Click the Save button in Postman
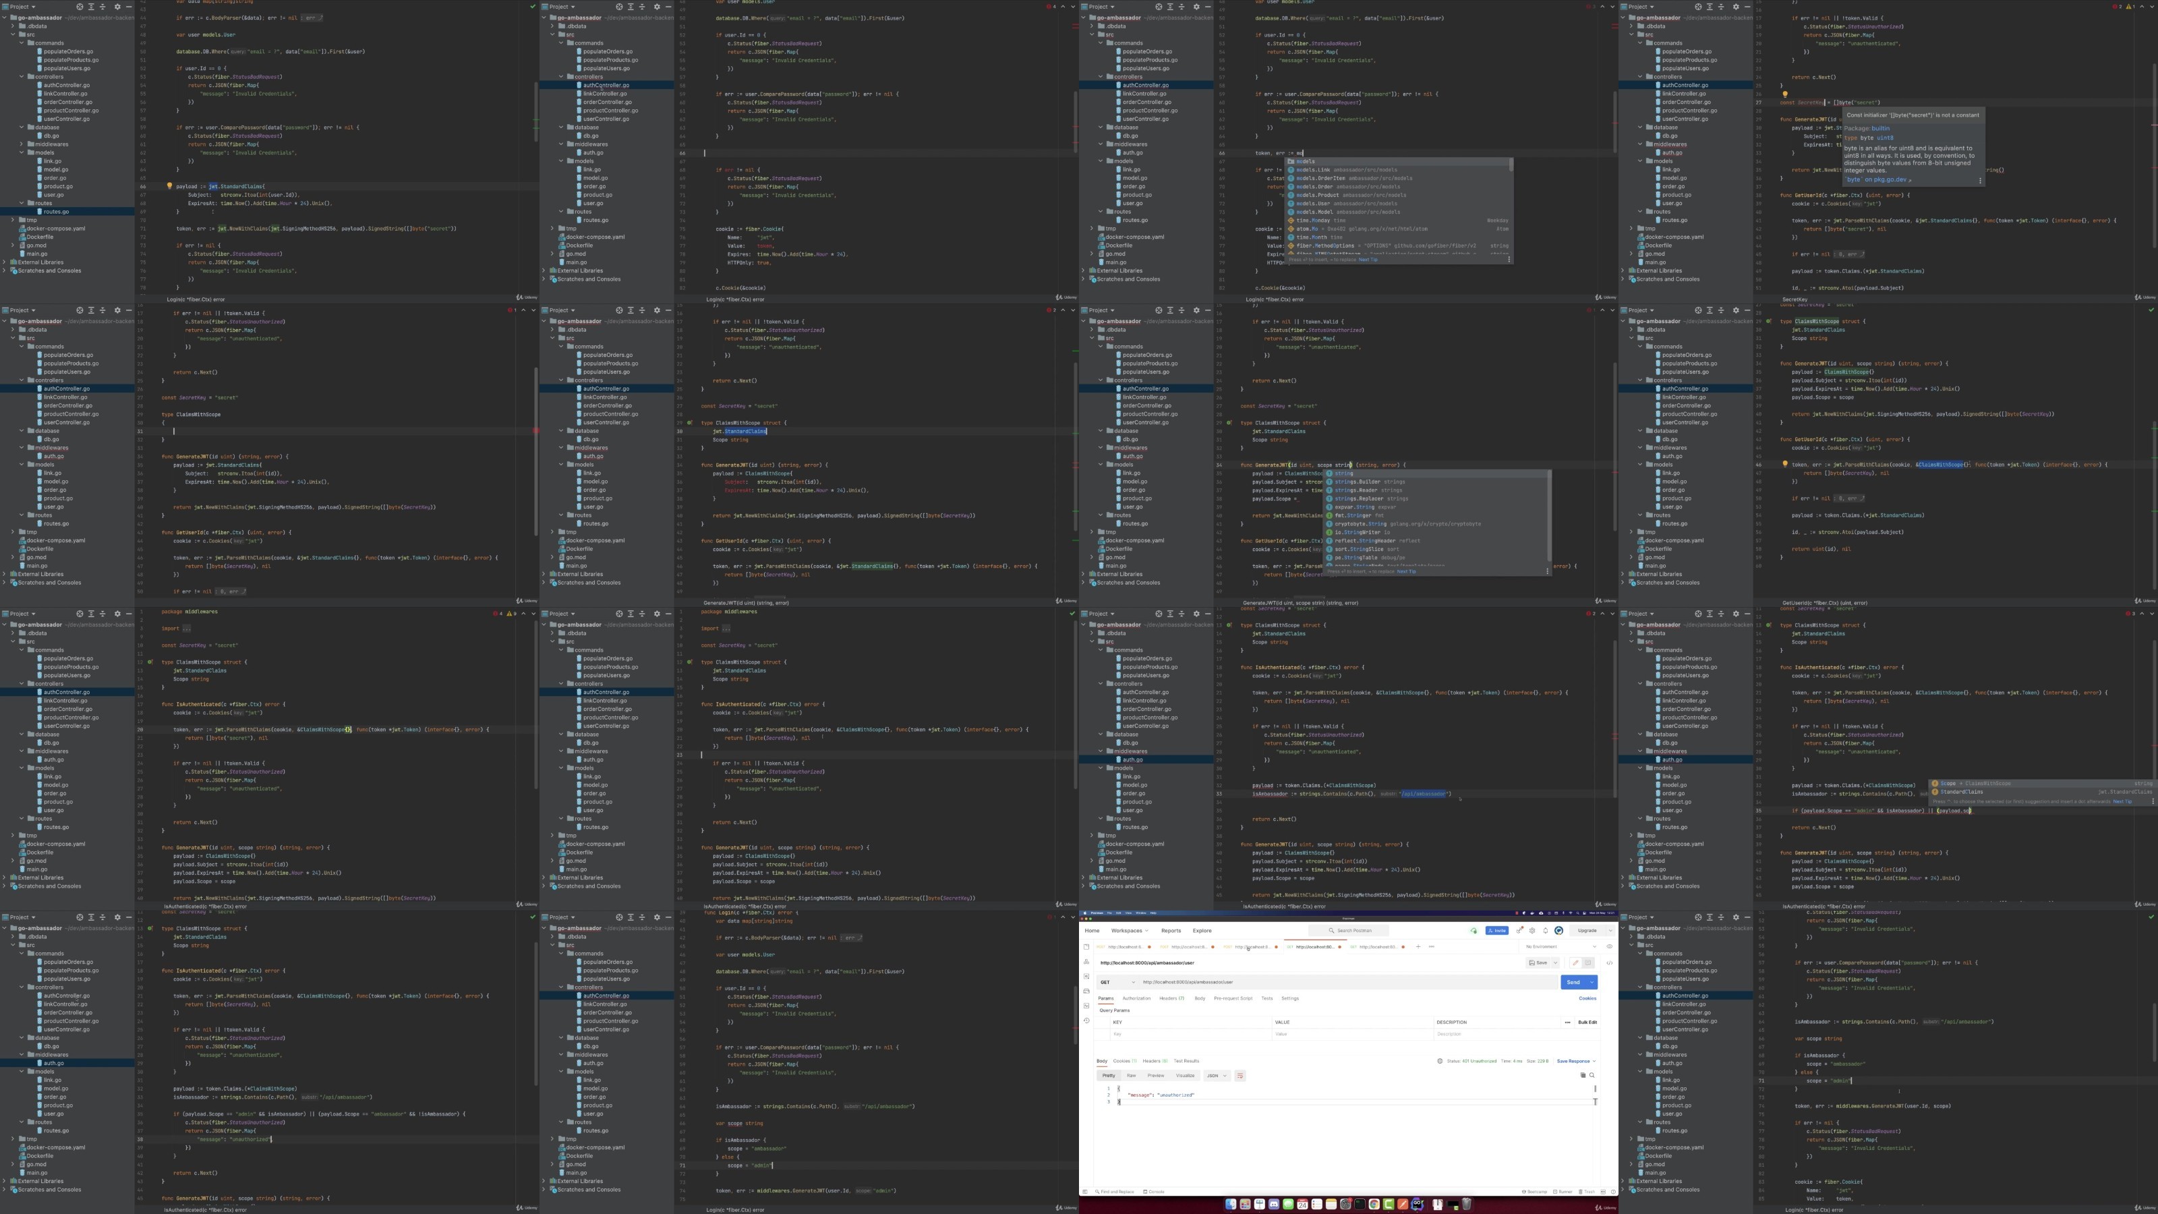Viewport: 2158px width, 1214px height. pos(1538,962)
